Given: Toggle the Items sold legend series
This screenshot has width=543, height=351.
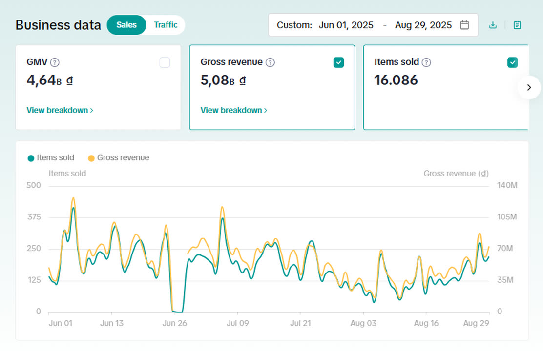Looking at the screenshot, I should click(x=51, y=157).
